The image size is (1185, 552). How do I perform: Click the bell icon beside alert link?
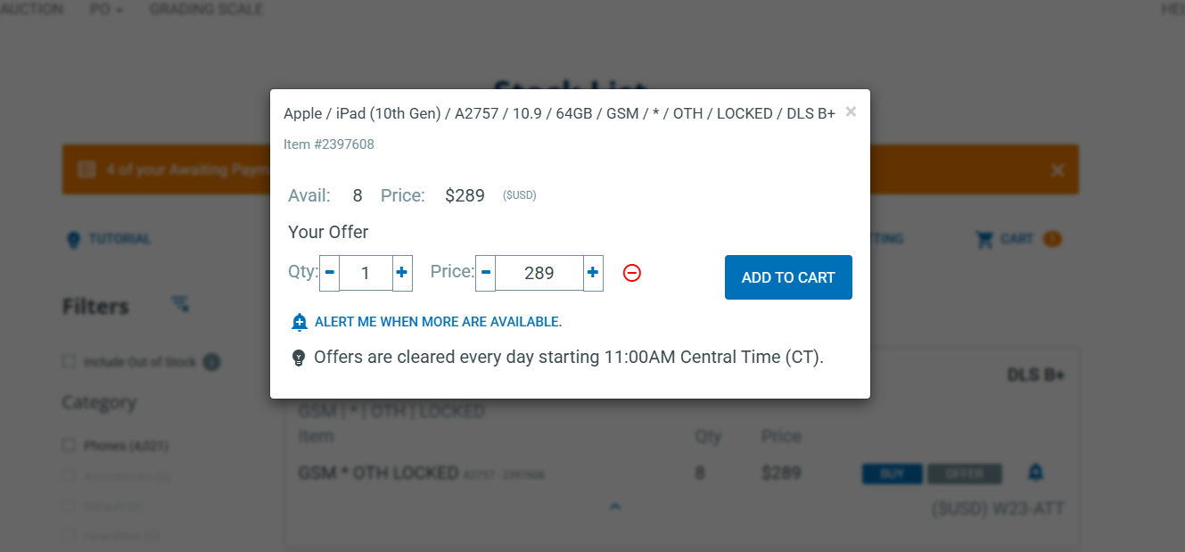coord(300,322)
